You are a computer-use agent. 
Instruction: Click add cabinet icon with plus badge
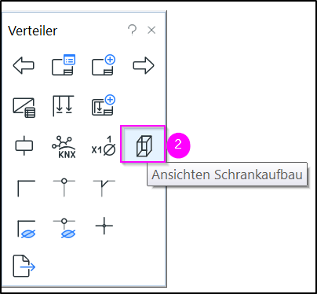[x=104, y=65]
